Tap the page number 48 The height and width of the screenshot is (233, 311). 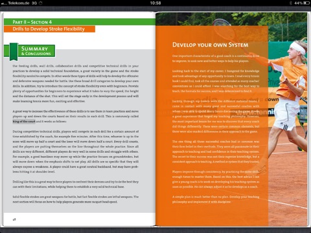coord(14,219)
